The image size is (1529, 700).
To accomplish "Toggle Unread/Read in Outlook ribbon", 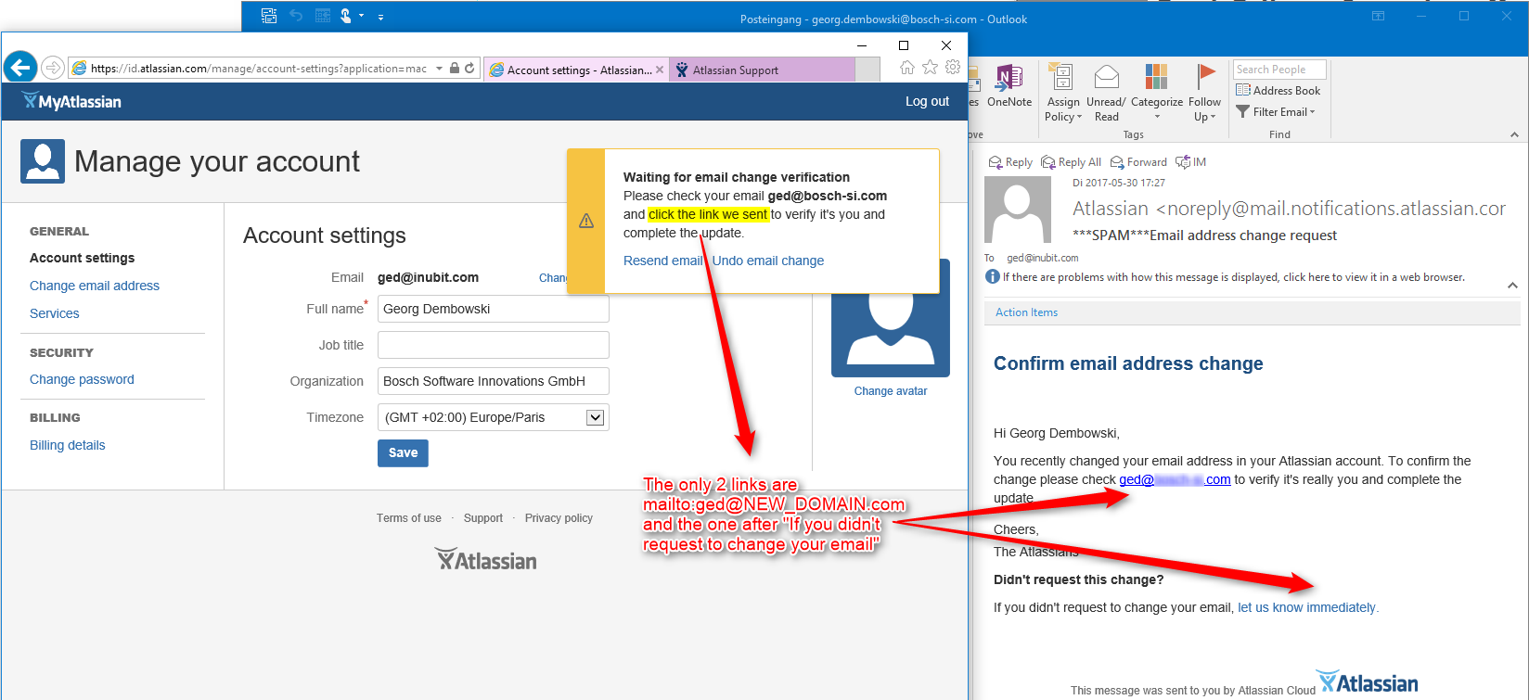I will (x=1106, y=93).
